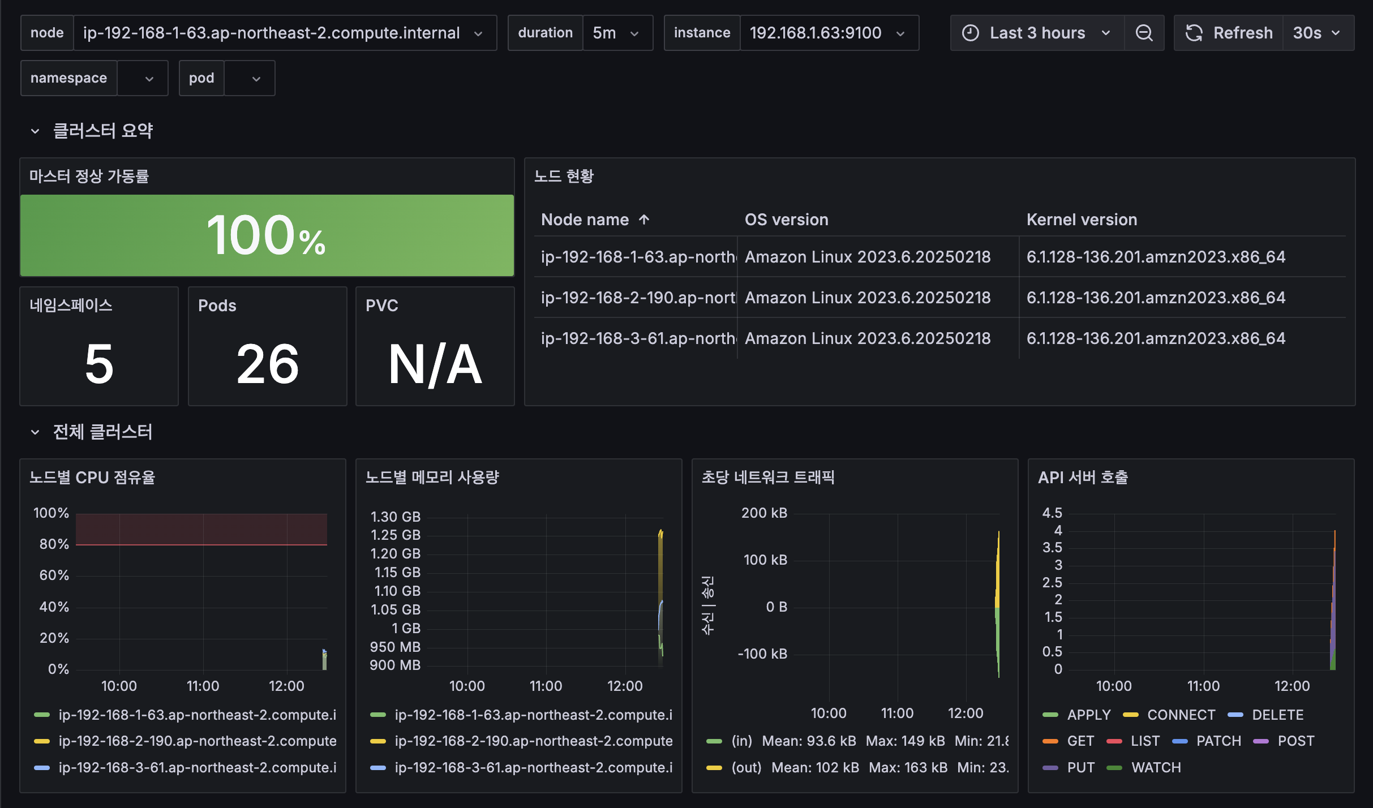This screenshot has width=1373, height=808.
Task: Open the refresh interval 30s dropdown
Action: (1318, 33)
